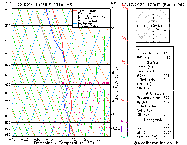Click the storm motion triangle on hodograph
This screenshot has height=145, width=187.
pyautogui.click(x=158, y=29)
